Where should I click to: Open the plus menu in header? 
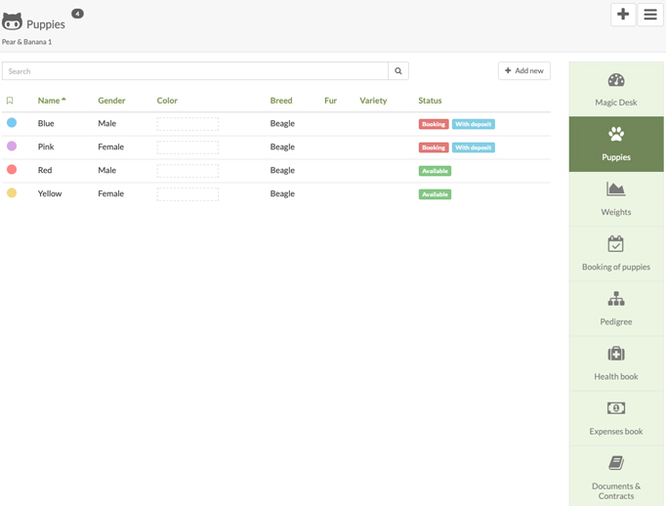click(623, 15)
